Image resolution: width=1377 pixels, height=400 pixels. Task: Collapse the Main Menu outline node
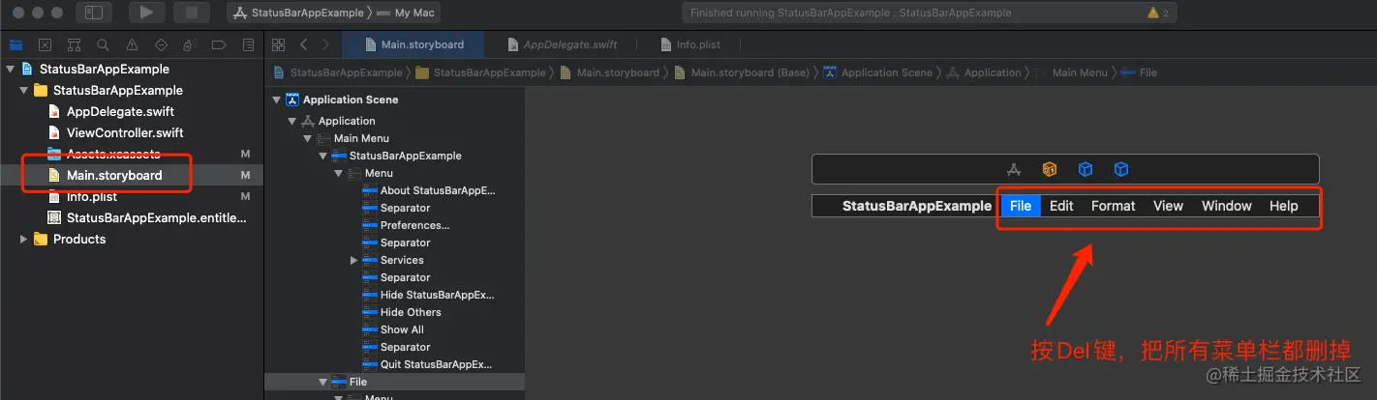click(x=308, y=139)
